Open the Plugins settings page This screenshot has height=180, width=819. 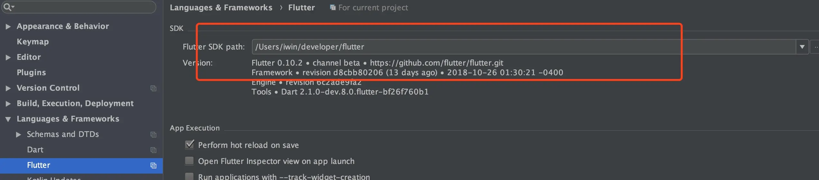31,73
